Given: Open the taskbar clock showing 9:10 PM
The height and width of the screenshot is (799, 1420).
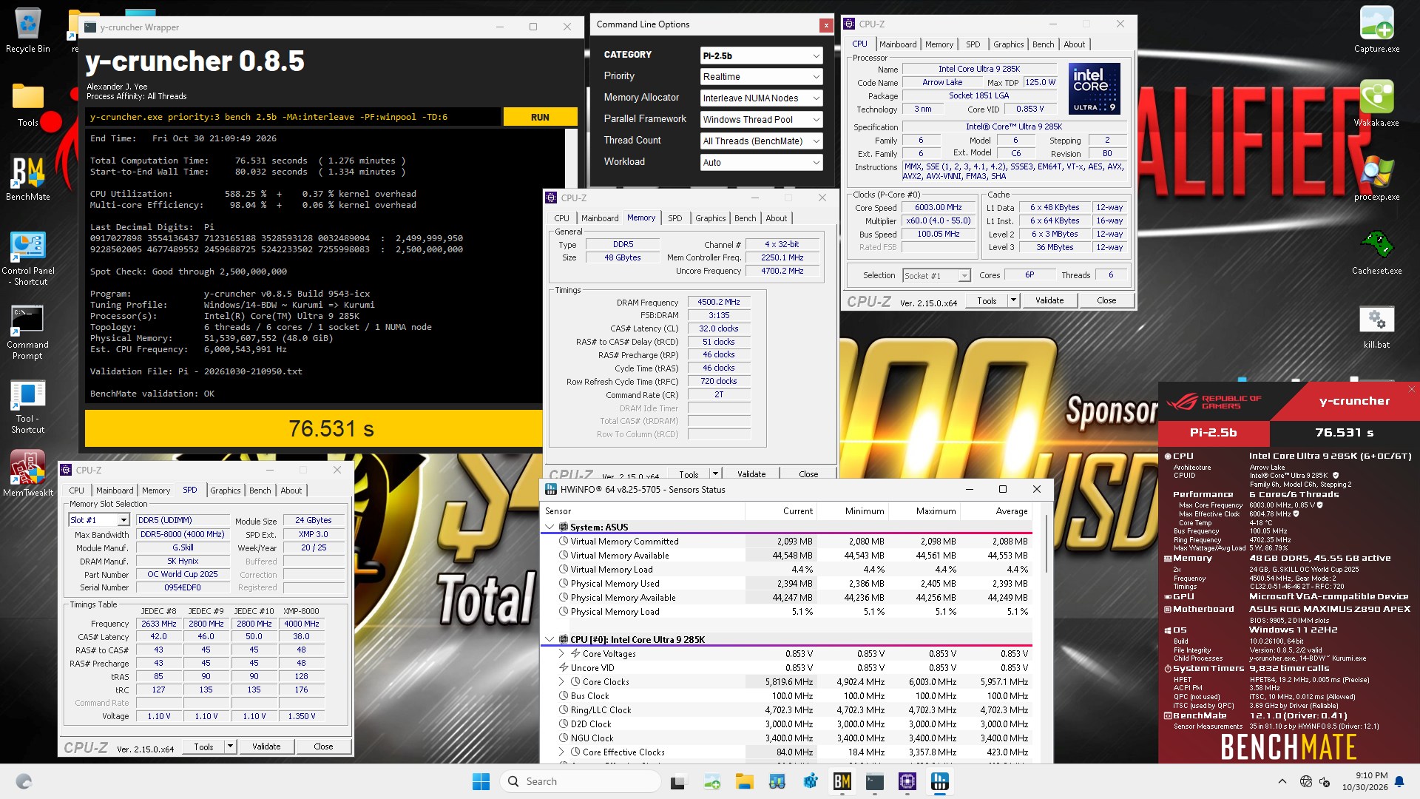Looking at the screenshot, I should pos(1365,781).
